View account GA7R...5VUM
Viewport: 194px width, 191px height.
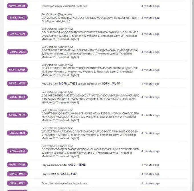pyautogui.click(x=17, y=165)
